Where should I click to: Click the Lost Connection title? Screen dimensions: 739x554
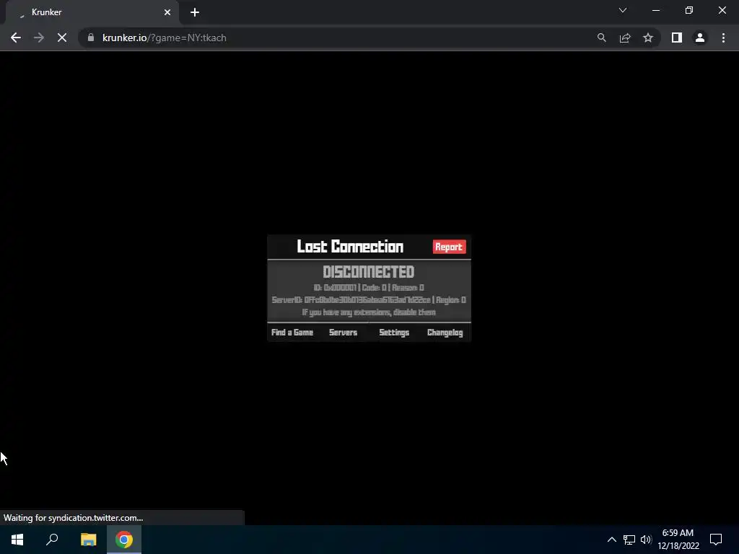[350, 247]
